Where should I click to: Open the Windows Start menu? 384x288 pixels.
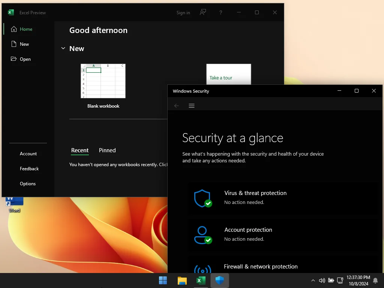(x=163, y=280)
